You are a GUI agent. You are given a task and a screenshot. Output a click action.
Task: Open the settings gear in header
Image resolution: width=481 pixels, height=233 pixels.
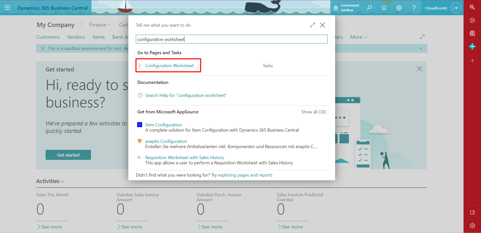click(x=399, y=8)
